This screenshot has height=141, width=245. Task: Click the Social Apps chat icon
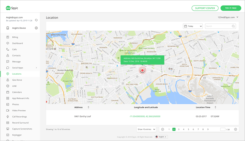pyautogui.click(x=8, y=68)
